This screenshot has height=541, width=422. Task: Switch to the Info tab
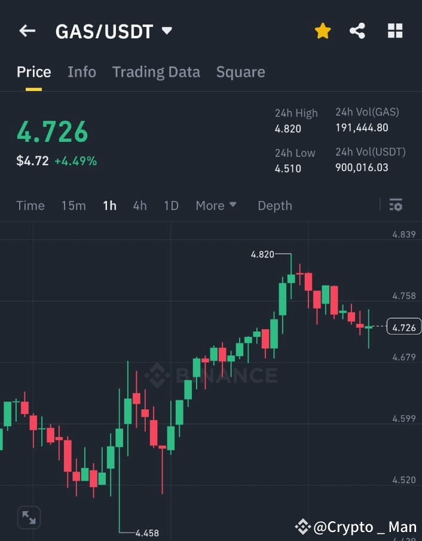click(82, 72)
